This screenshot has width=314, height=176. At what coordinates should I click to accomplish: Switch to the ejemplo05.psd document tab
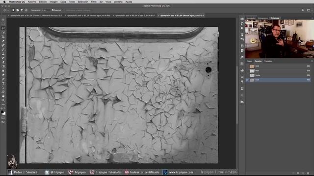(x=135, y=15)
